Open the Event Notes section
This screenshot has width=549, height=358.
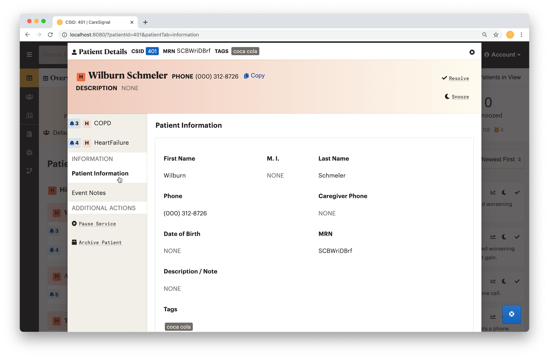(x=89, y=193)
